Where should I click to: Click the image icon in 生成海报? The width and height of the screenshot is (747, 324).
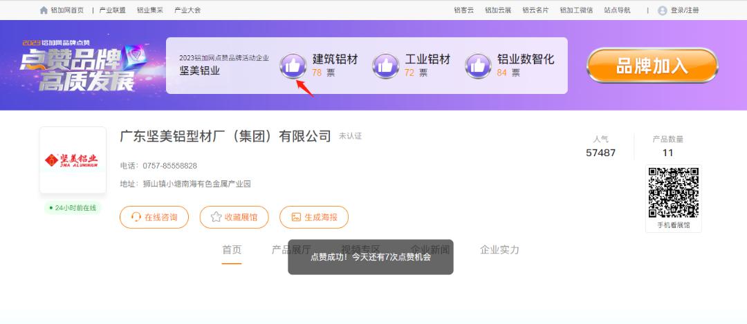coord(296,217)
